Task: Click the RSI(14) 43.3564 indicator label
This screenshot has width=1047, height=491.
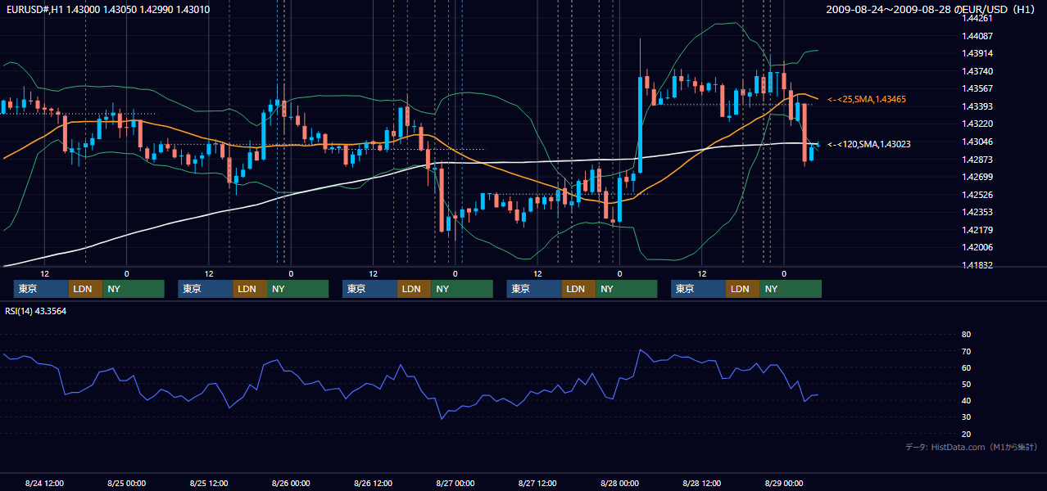Action: [36, 311]
